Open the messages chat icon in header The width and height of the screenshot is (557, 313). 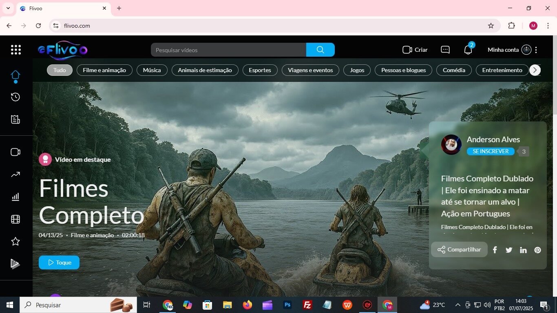click(445, 50)
